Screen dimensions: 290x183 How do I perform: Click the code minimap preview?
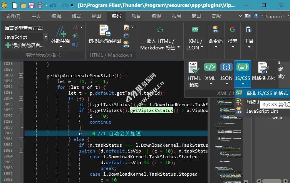(x=228, y=140)
